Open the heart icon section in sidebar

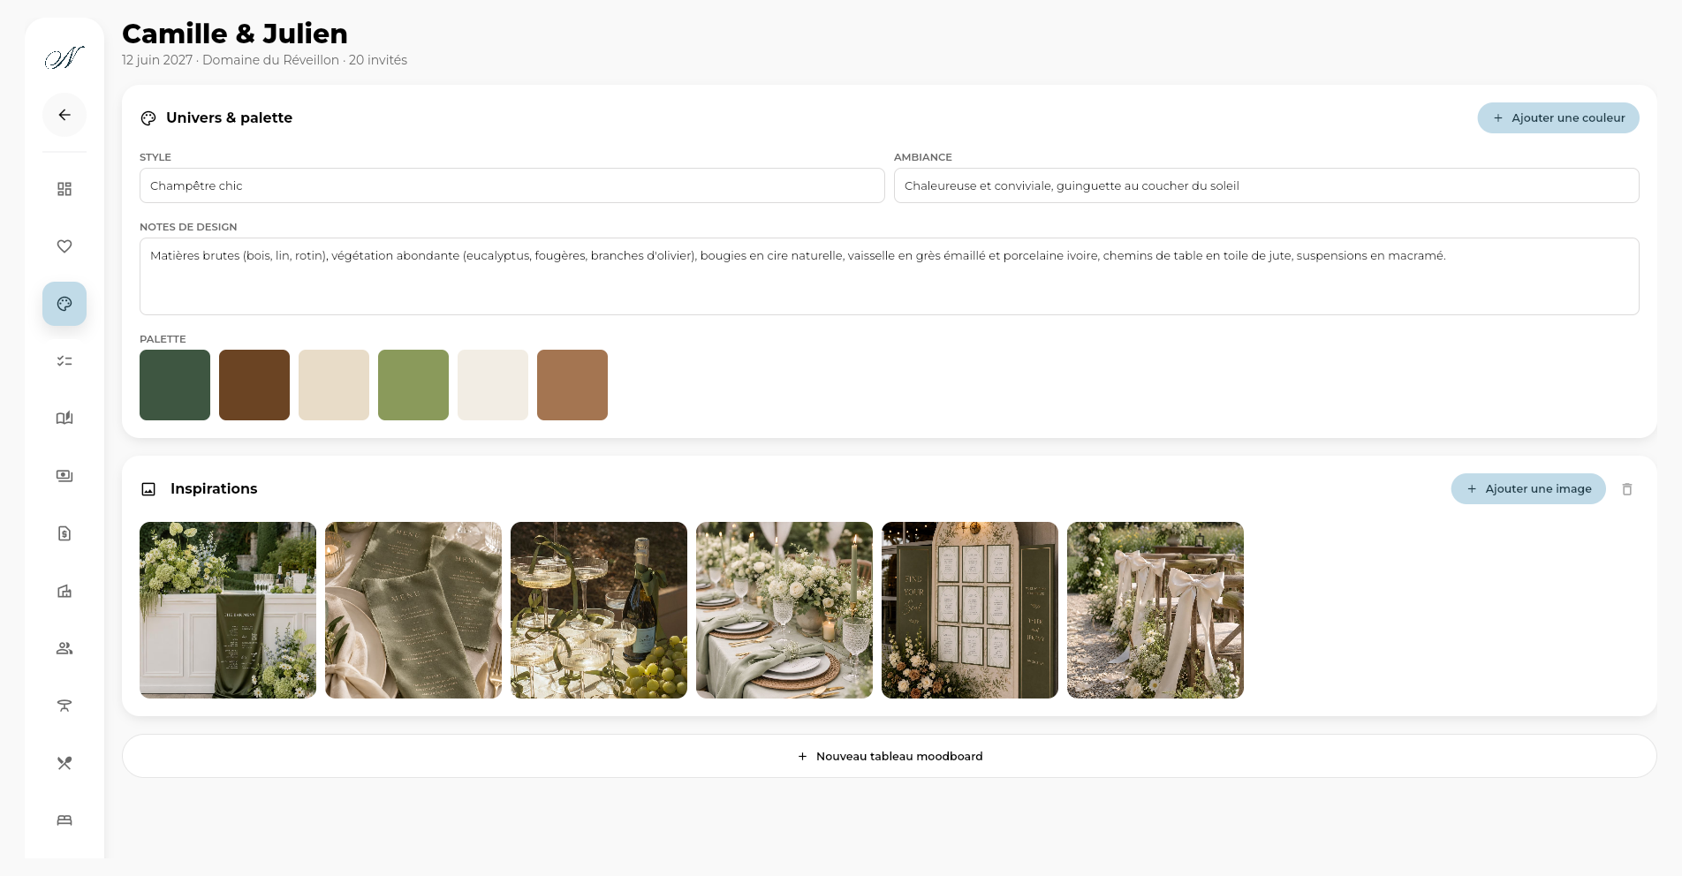point(64,246)
